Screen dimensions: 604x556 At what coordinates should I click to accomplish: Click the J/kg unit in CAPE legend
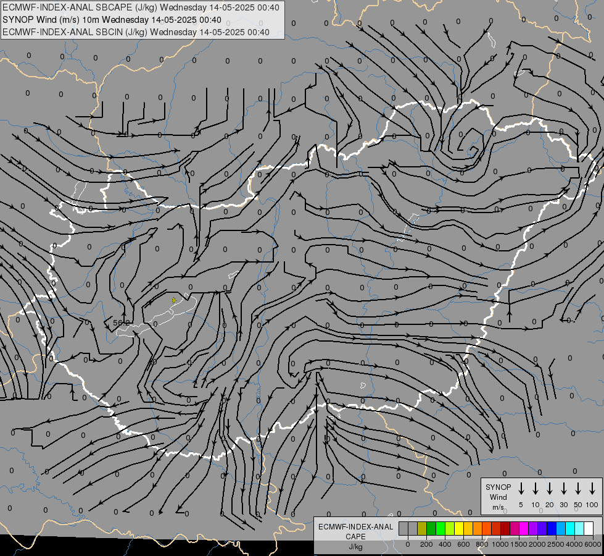tap(355, 547)
